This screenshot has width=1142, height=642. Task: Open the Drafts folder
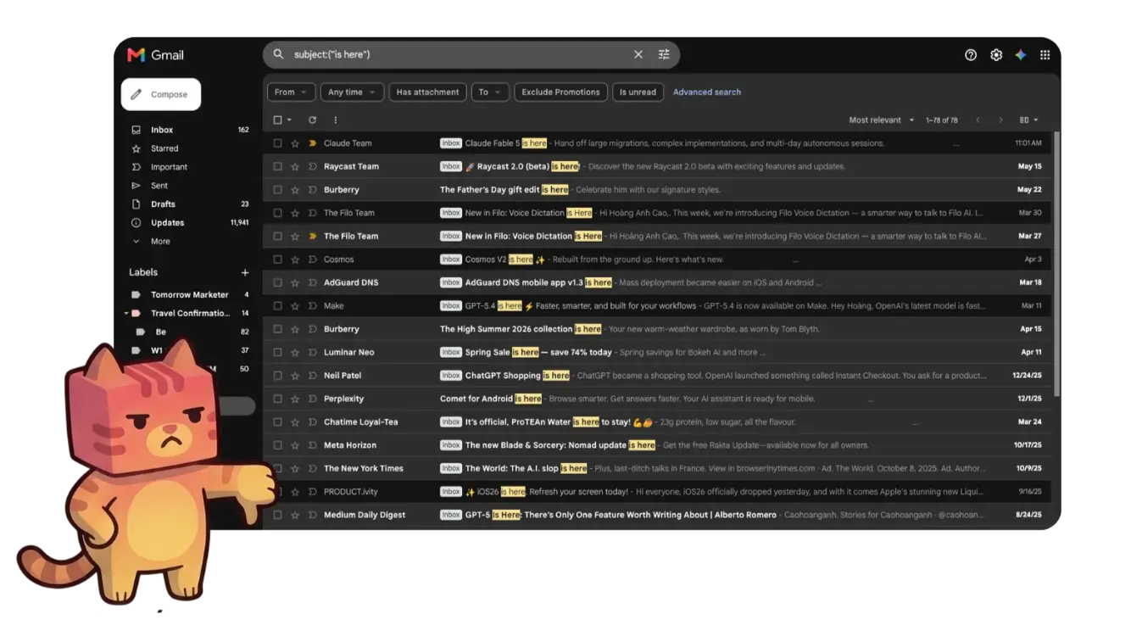pyautogui.click(x=188, y=204)
